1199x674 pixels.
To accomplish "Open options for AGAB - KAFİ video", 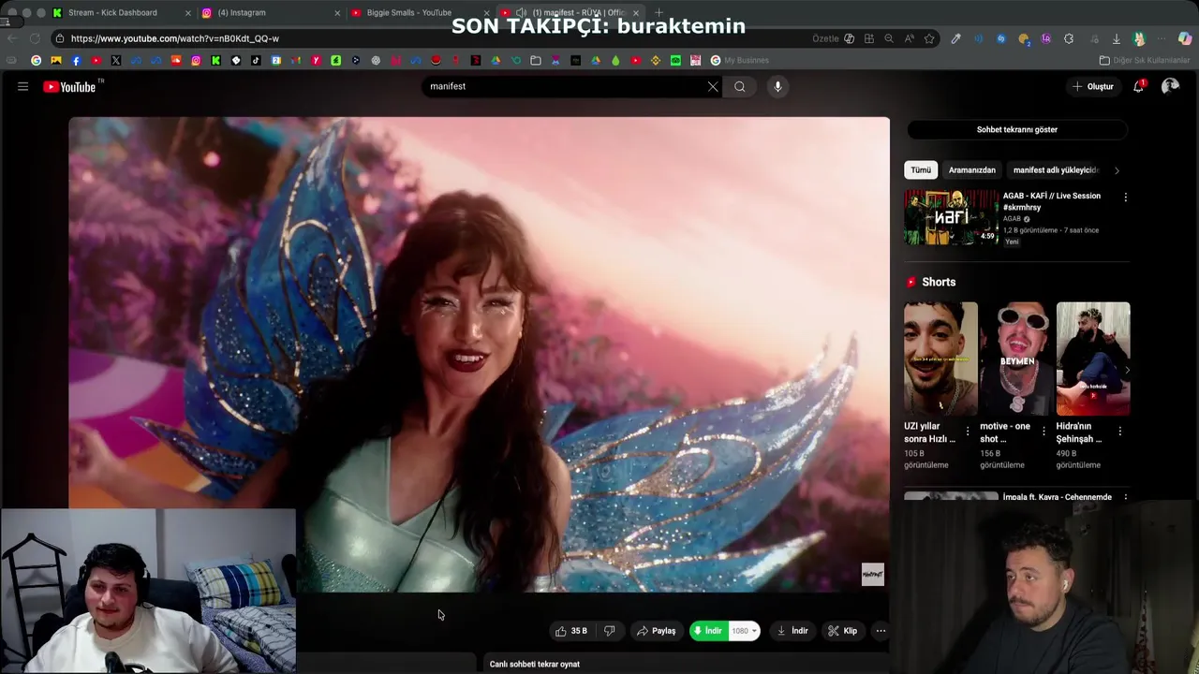I will (x=1125, y=198).
